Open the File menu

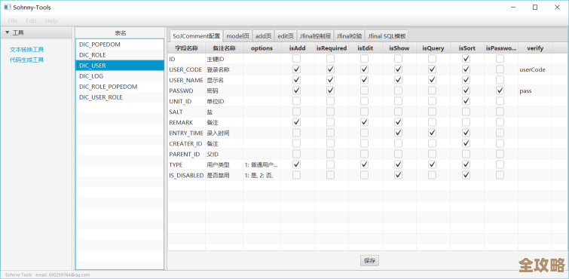12,20
